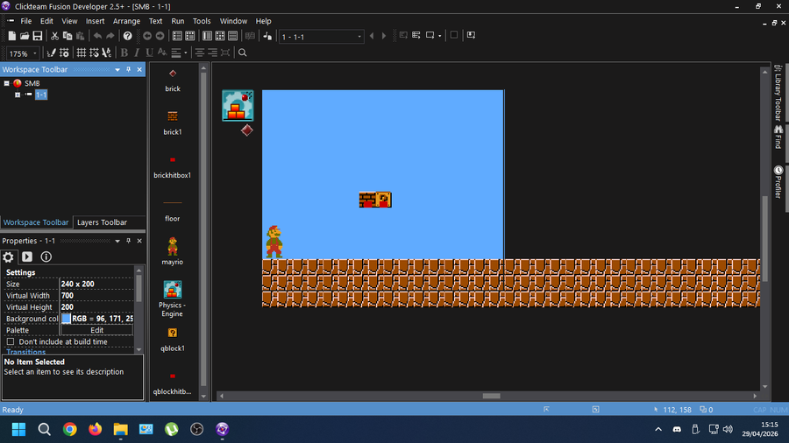Open the Library Toolbar side panel
Screen dimensions: 789x443
778,93
